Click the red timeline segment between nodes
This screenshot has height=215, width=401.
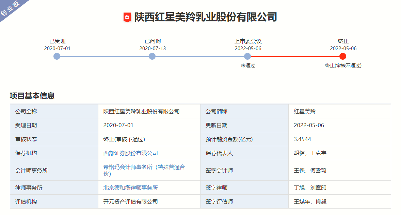pyautogui.click(x=294, y=56)
